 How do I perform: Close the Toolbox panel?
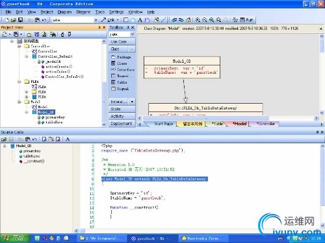pos(133,27)
